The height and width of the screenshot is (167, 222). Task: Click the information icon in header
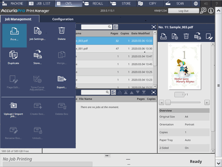click(x=211, y=11)
